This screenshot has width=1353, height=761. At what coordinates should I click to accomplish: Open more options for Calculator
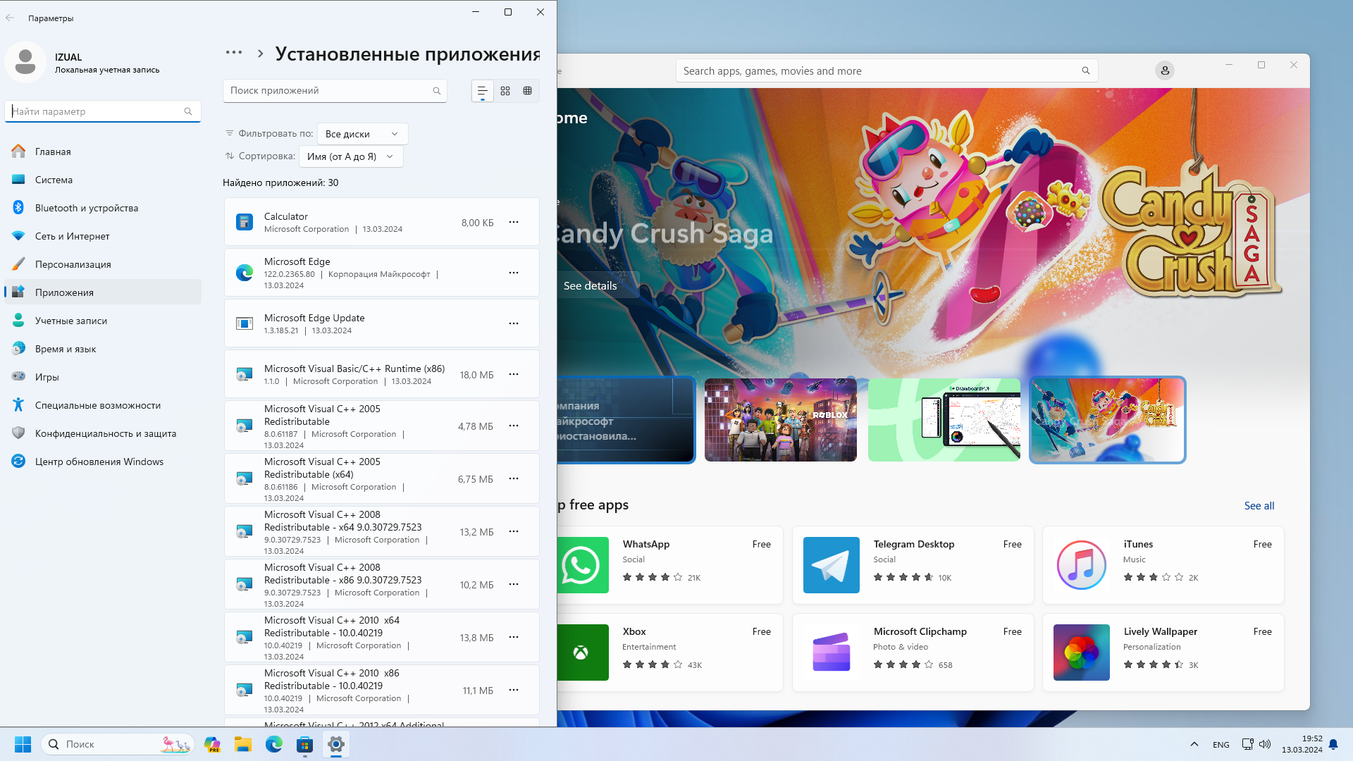(x=514, y=222)
